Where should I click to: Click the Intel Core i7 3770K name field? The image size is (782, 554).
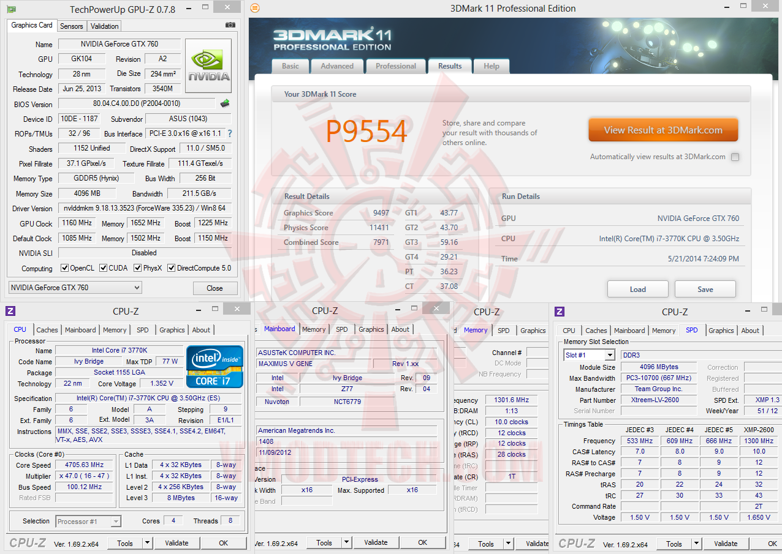[x=119, y=351]
